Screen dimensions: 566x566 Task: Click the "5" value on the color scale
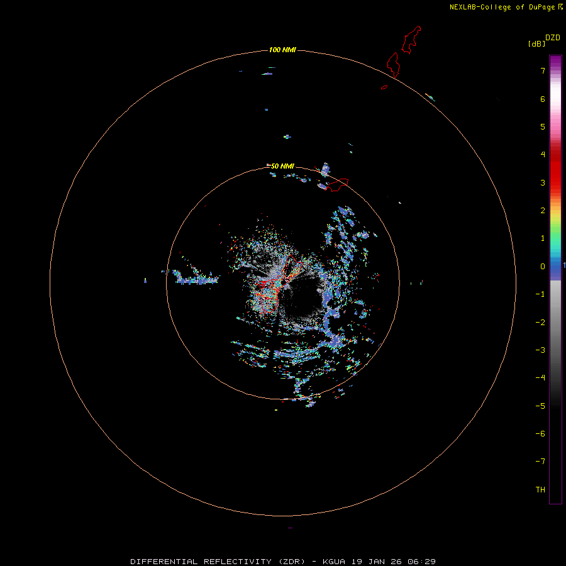tap(543, 126)
